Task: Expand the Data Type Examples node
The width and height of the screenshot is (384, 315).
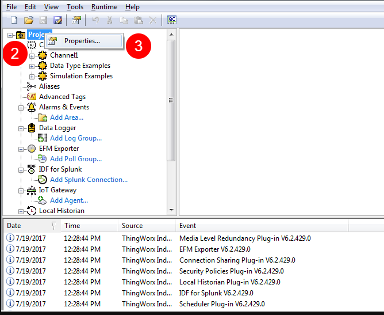Action: (32, 66)
